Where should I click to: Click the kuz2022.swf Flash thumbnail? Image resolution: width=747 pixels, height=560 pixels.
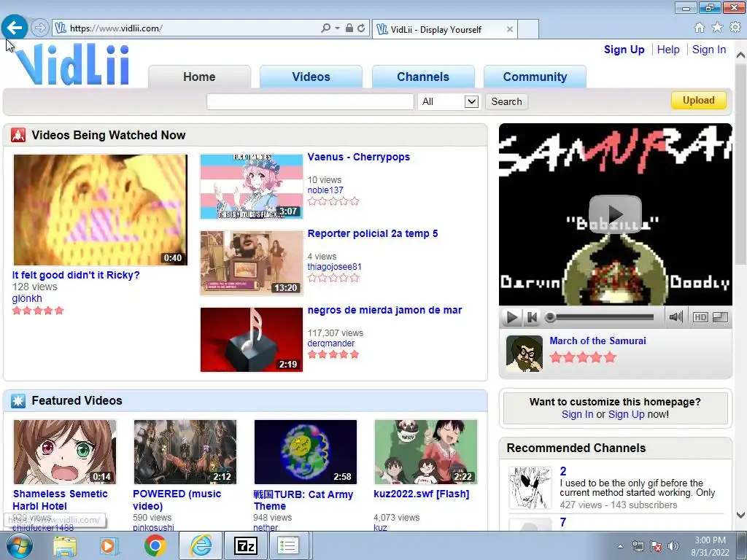(425, 452)
